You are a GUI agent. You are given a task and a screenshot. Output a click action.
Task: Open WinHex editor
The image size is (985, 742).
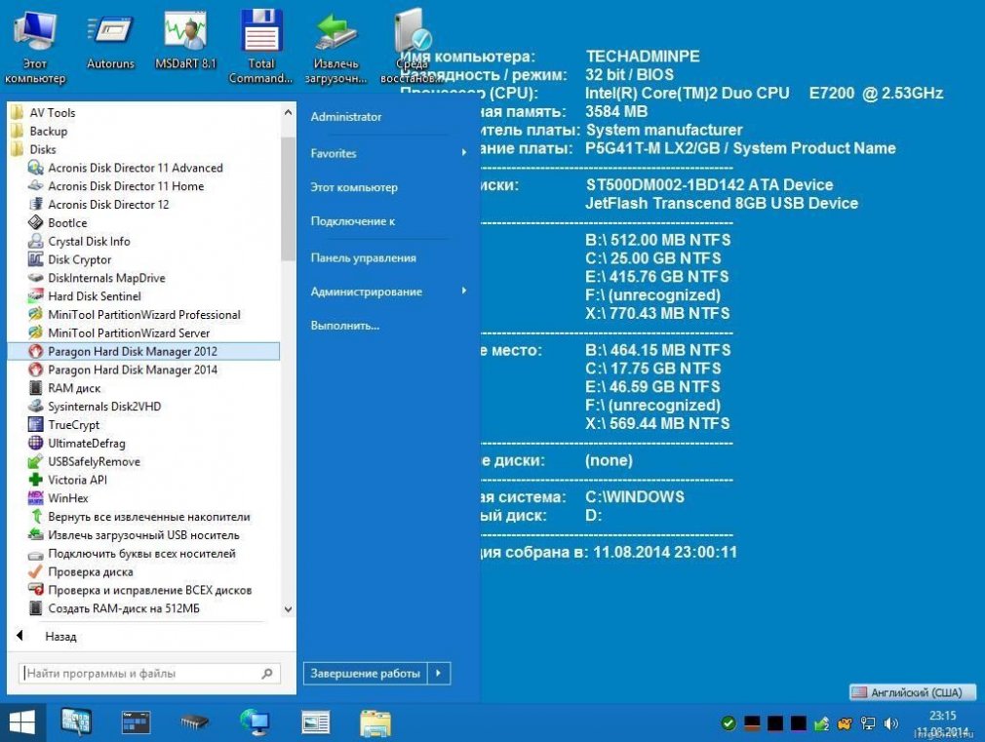68,498
